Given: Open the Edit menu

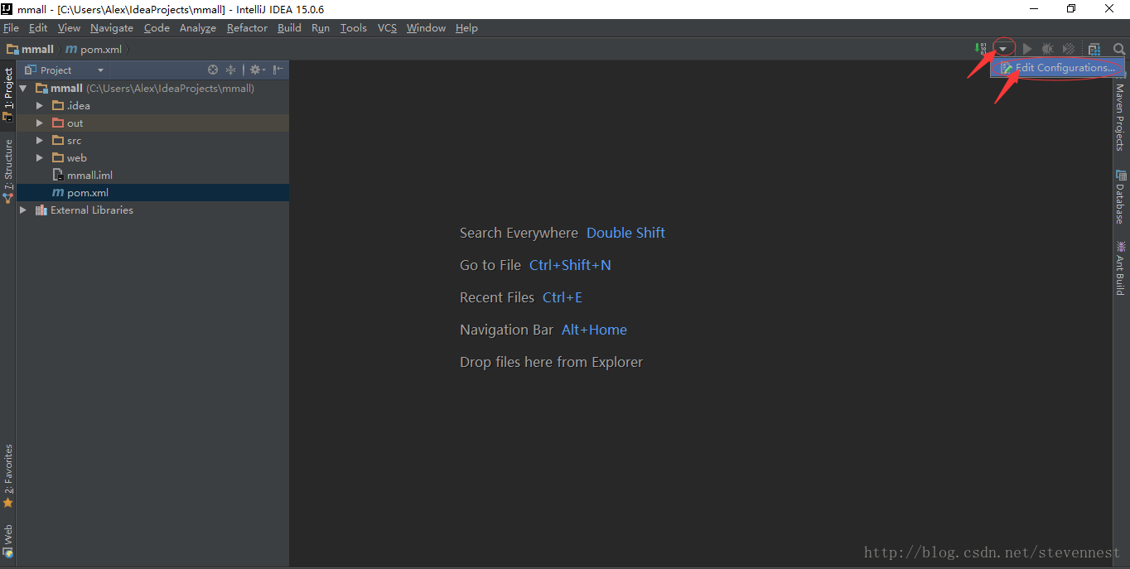Looking at the screenshot, I should pos(38,28).
